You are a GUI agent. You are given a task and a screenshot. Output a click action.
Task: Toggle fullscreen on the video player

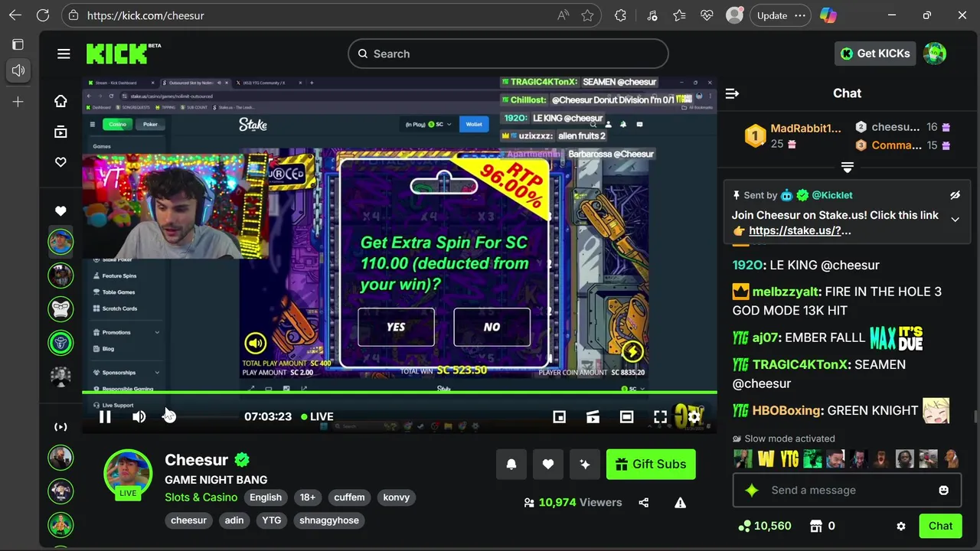point(660,416)
